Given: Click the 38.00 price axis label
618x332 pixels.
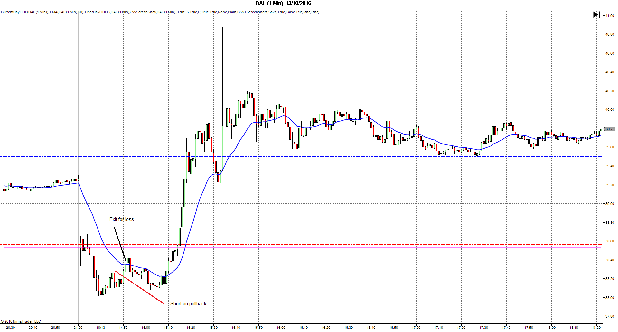Looking at the screenshot, I should pyautogui.click(x=610, y=298).
